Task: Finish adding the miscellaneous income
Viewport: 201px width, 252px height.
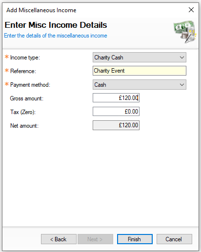Action: tap(135, 239)
